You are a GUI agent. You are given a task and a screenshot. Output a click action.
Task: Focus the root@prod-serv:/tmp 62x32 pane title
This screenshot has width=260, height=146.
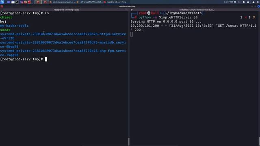pos(66,10)
